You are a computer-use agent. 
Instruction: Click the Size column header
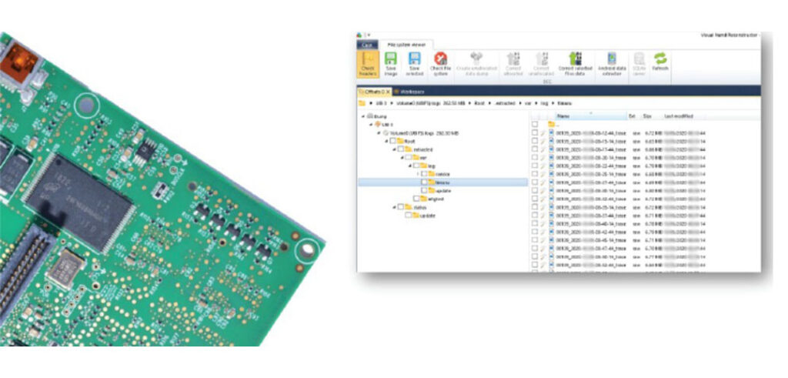648,116
